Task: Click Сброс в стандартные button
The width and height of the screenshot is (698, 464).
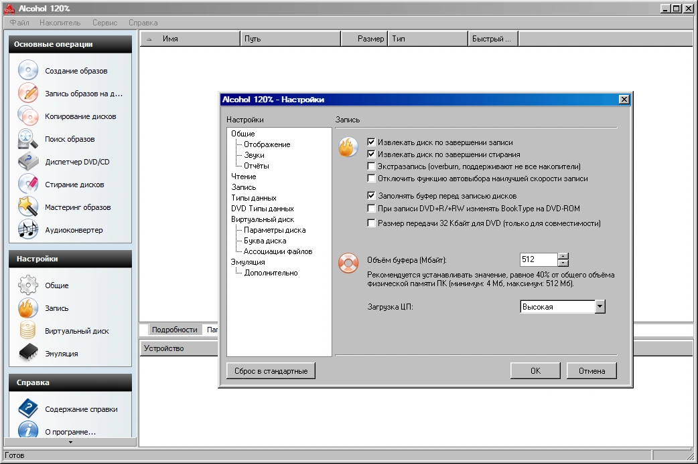Action: point(271,370)
